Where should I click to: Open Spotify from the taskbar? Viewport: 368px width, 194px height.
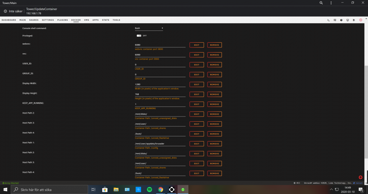[149, 190]
